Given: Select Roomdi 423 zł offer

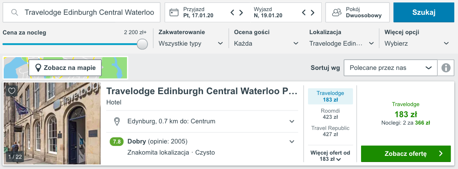Looking at the screenshot, I should coord(330,114).
